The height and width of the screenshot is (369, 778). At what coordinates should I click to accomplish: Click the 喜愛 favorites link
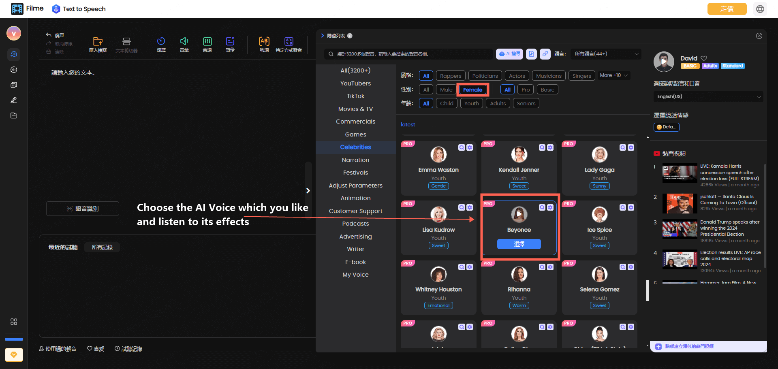click(x=96, y=349)
